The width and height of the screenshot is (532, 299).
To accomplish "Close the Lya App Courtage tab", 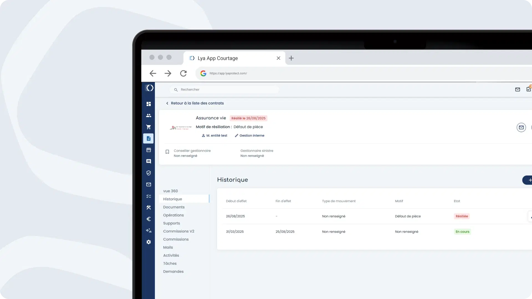I will click(x=278, y=58).
